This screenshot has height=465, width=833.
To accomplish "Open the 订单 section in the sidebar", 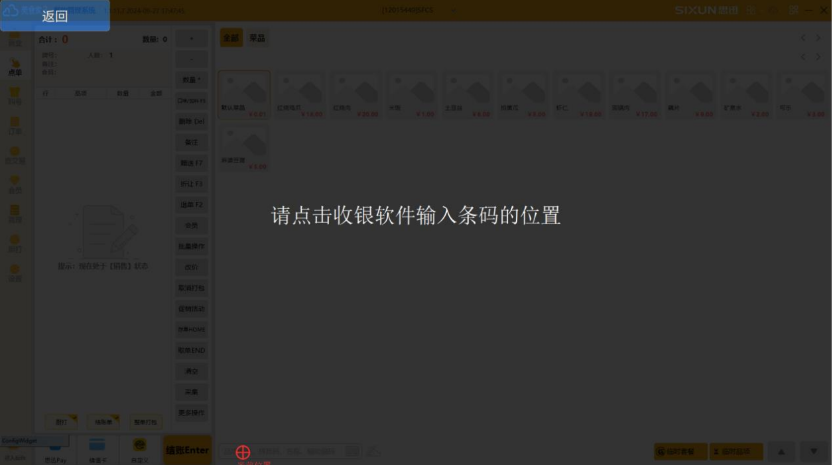I will [15, 127].
